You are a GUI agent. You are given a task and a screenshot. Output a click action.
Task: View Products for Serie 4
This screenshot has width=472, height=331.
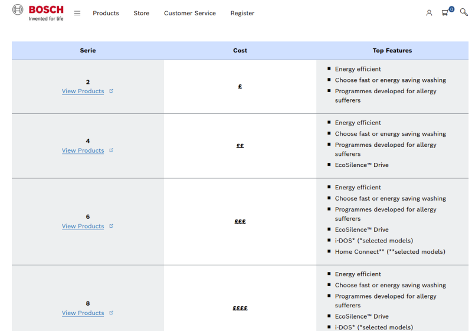(x=83, y=150)
